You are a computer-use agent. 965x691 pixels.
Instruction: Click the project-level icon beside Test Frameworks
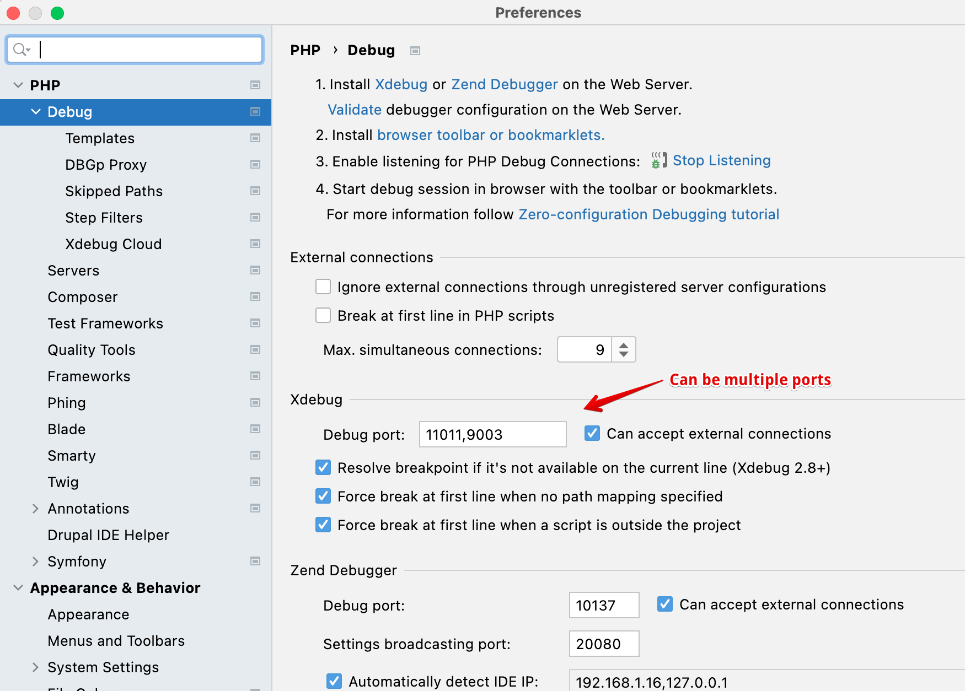point(255,323)
